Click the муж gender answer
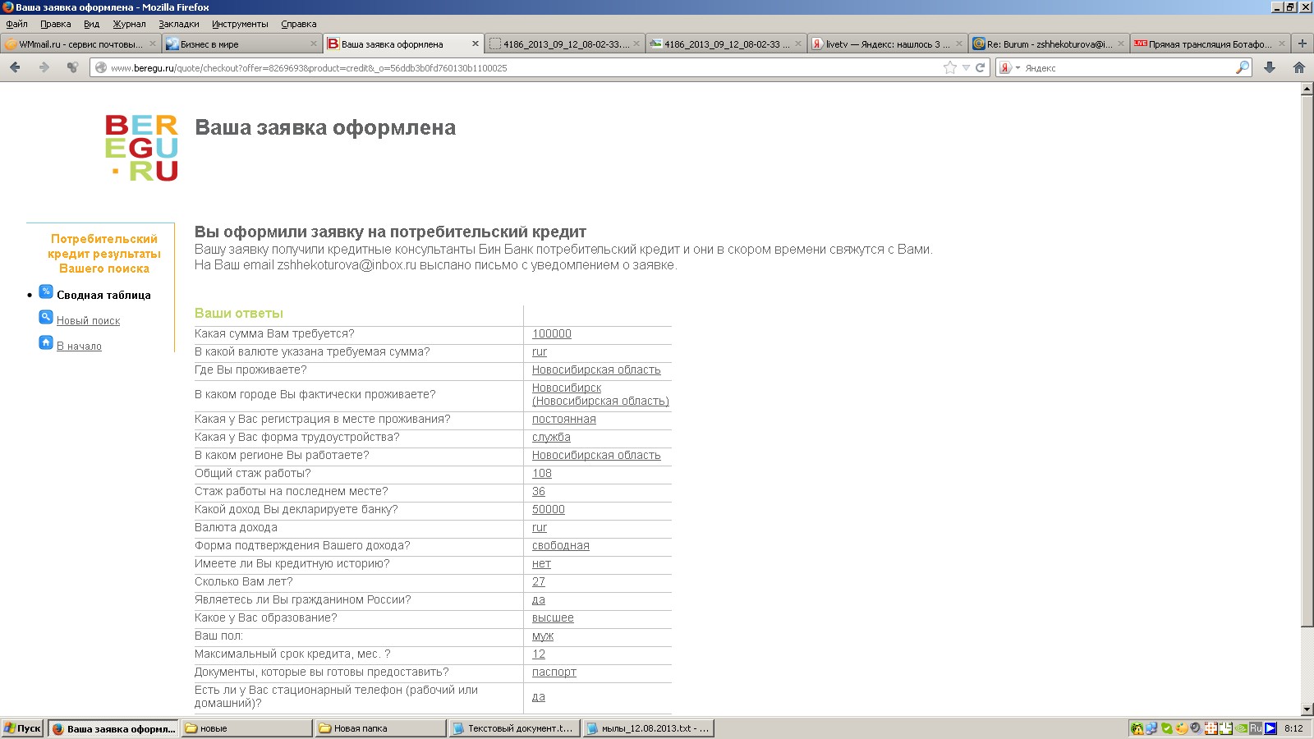 coord(543,636)
